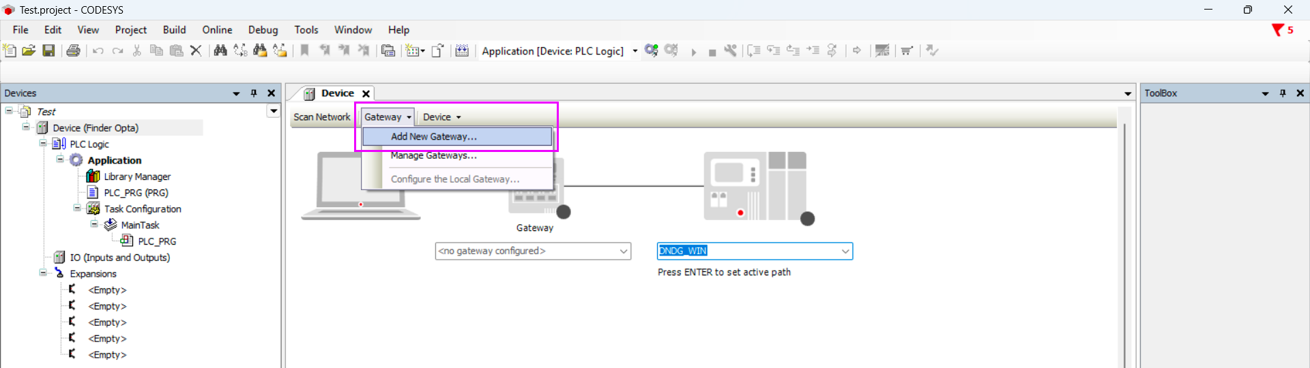Click the Delete X icon in toolbar
Image resolution: width=1310 pixels, height=368 pixels.
point(196,50)
